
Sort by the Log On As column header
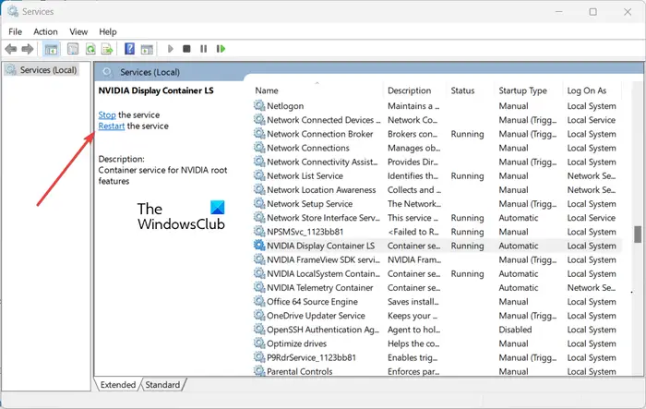[x=587, y=90]
